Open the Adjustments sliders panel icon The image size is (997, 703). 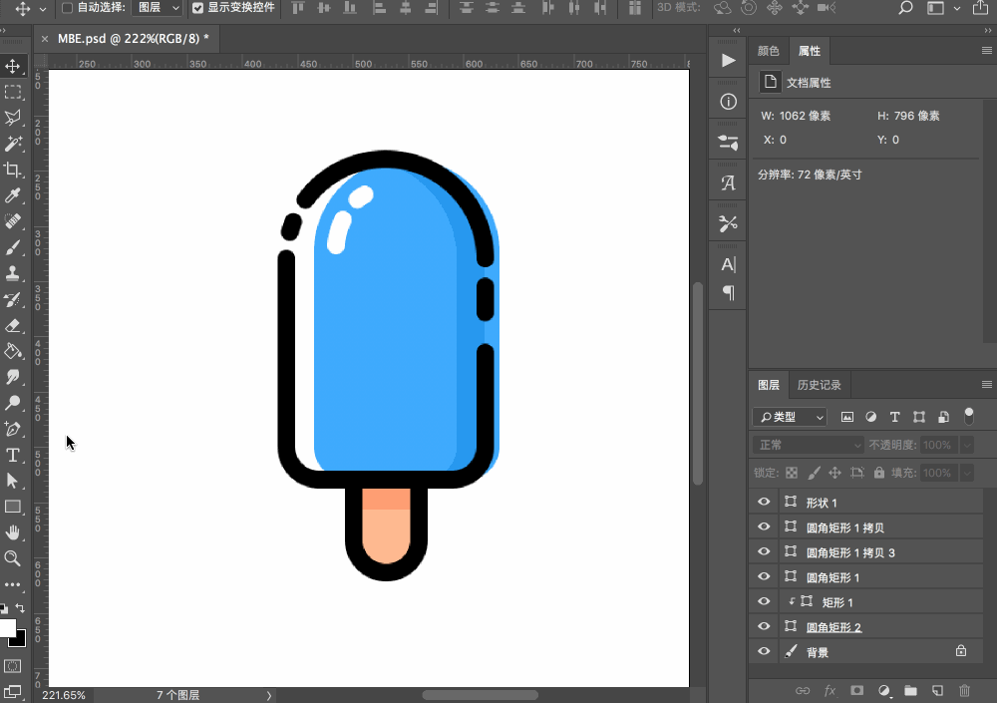coord(729,143)
